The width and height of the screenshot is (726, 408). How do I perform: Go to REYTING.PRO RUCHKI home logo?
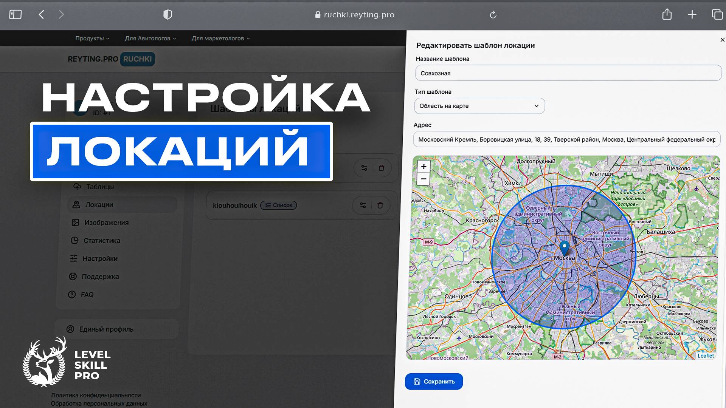point(110,59)
